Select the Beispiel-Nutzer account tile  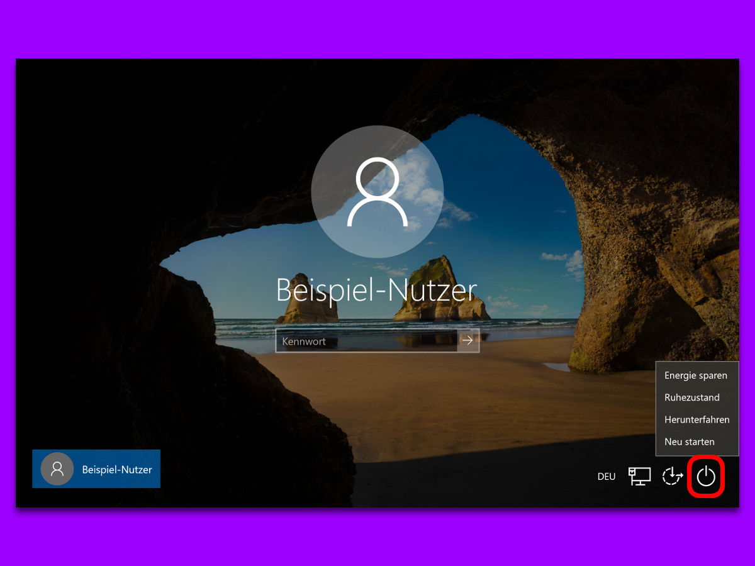(96, 469)
